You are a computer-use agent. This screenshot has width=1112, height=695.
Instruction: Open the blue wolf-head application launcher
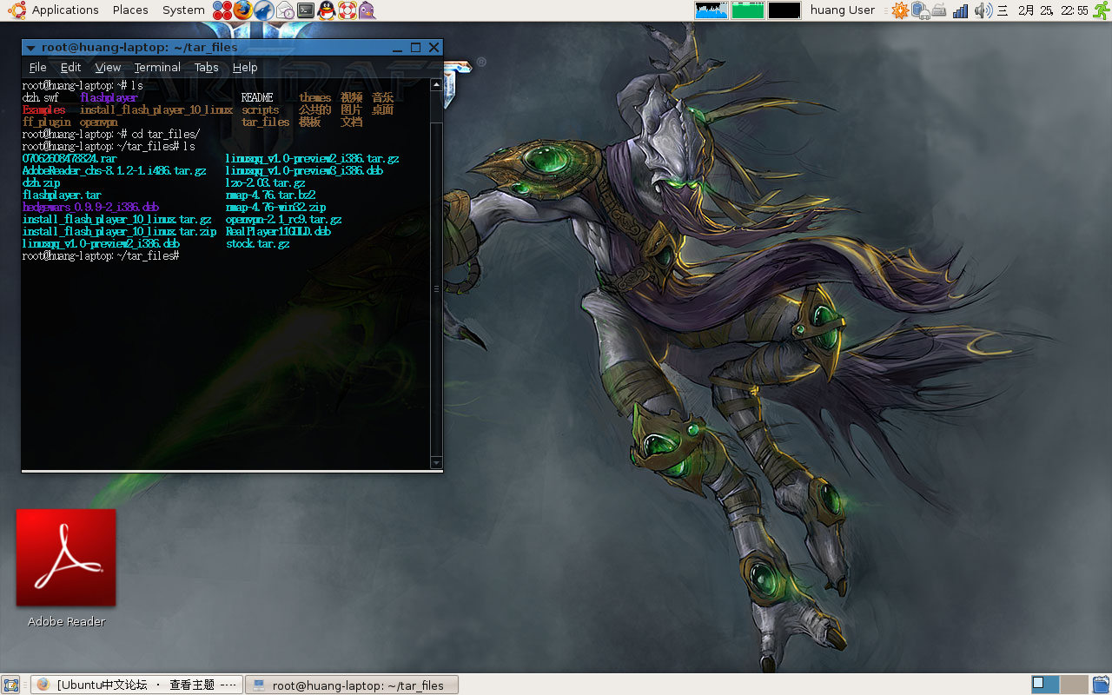point(264,10)
